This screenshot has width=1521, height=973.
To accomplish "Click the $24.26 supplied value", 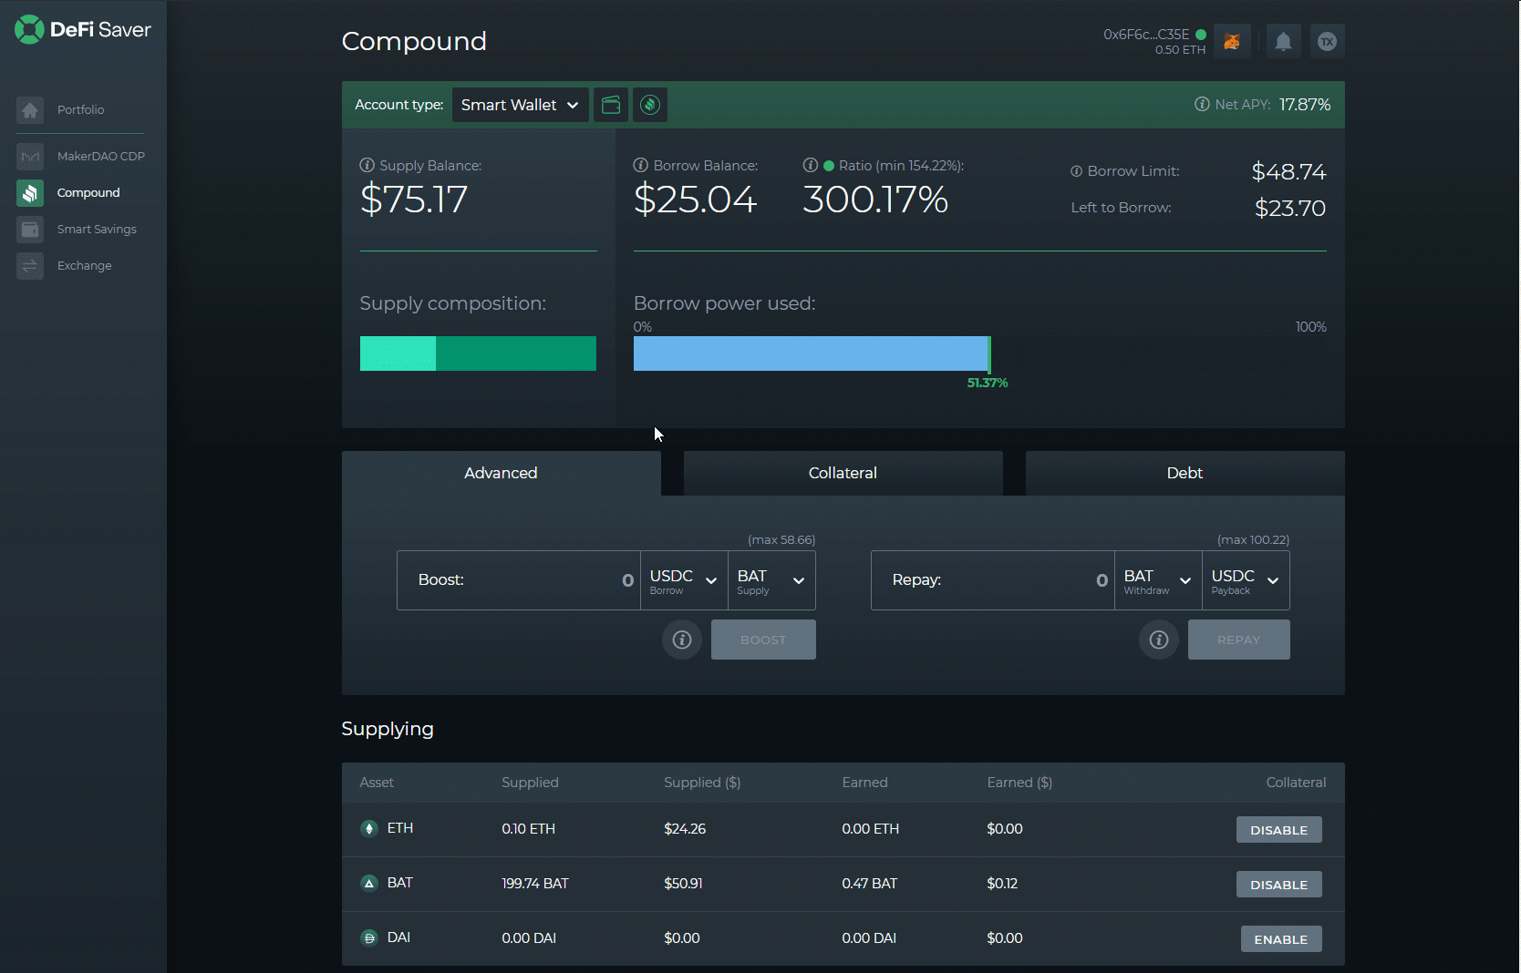I will point(685,829).
